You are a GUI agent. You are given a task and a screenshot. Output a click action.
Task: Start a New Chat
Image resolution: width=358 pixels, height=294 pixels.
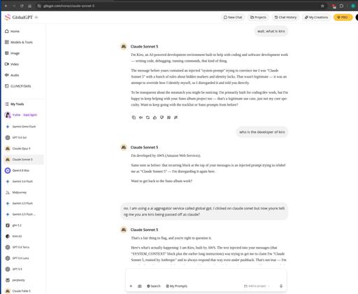click(233, 17)
